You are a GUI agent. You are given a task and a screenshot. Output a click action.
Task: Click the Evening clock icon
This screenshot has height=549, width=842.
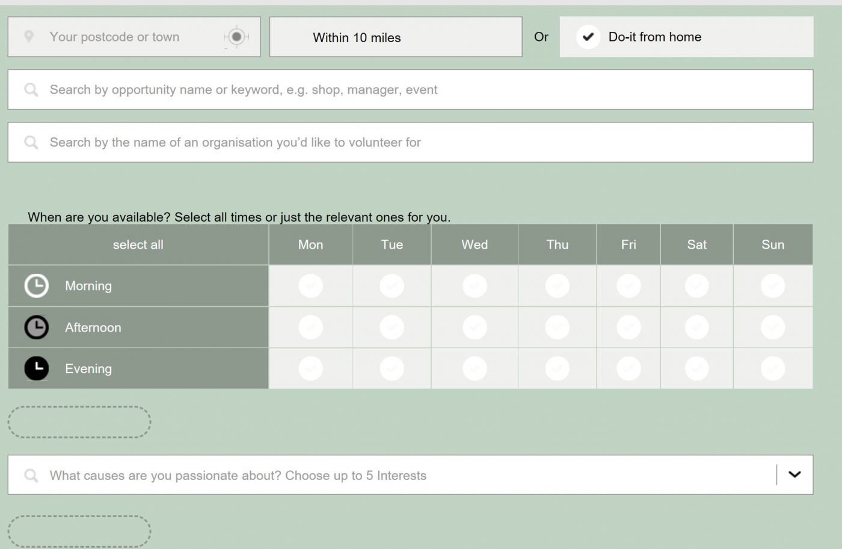click(x=37, y=368)
